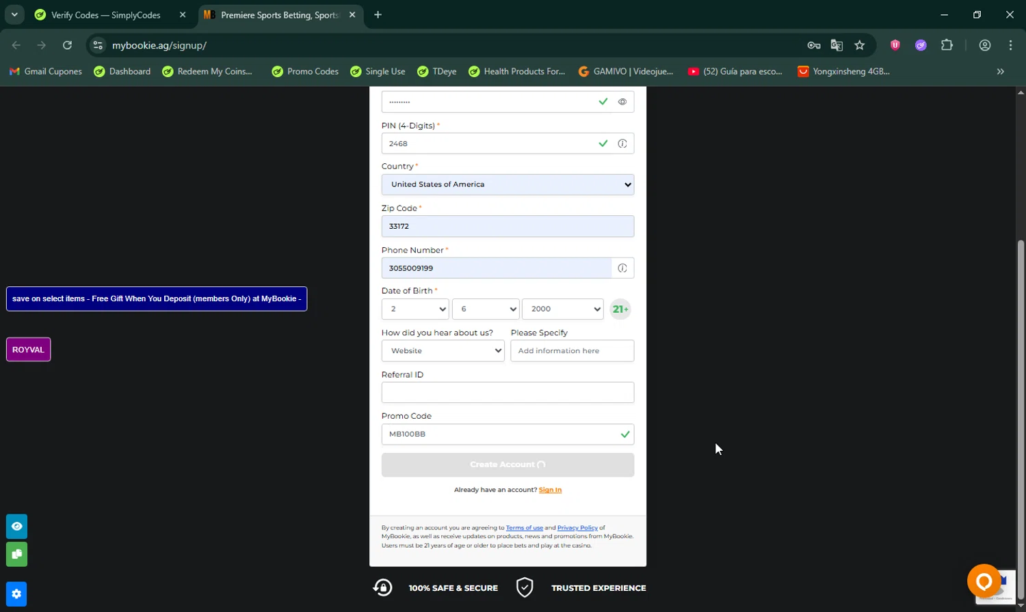This screenshot has height=612, width=1026.
Task: Click the secure lock icon in footer
Action: pos(382,587)
